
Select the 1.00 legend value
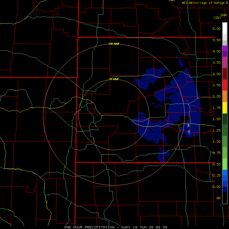pyautogui.click(x=217, y=142)
